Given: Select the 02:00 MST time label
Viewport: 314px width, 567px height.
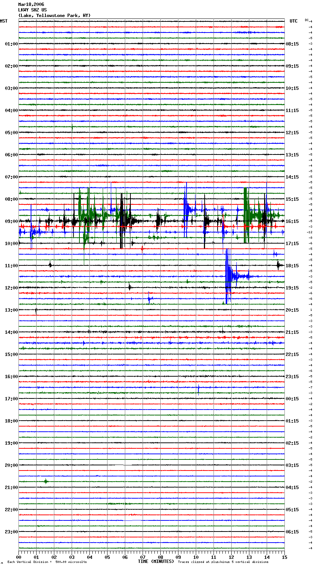Looking at the screenshot, I should coord(11,66).
